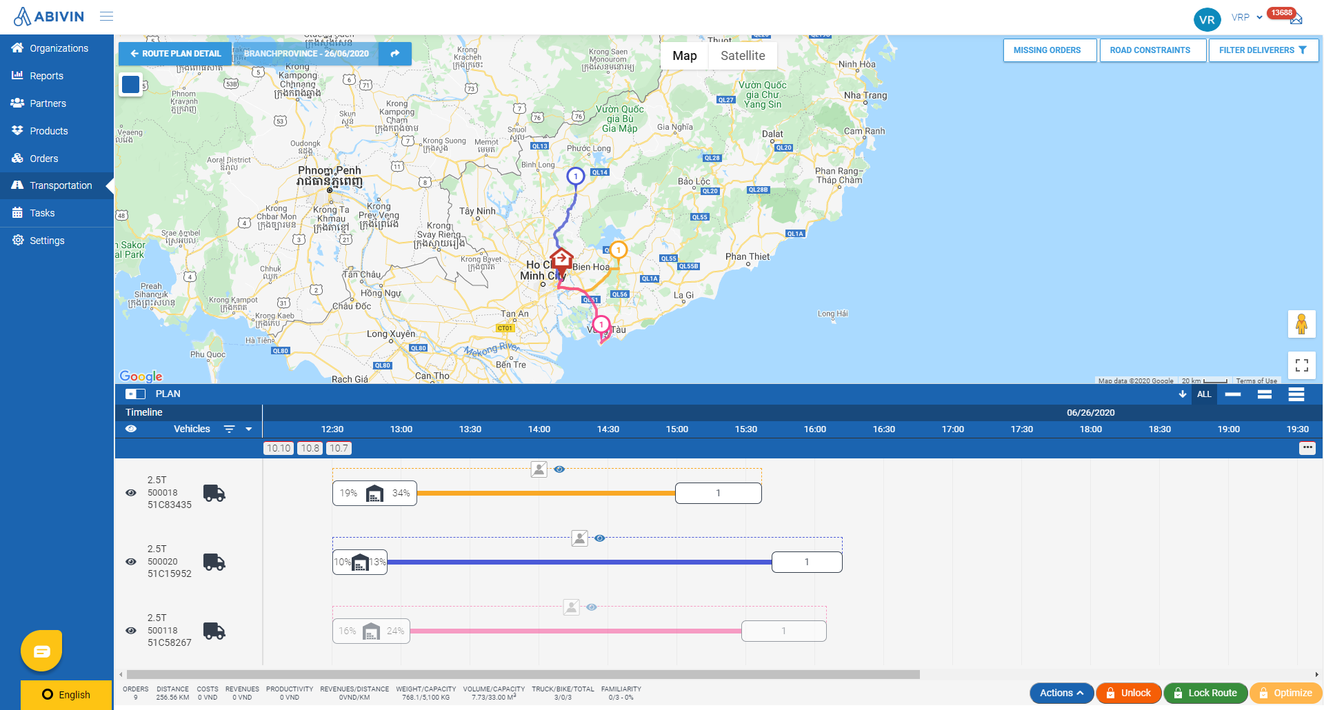The image size is (1324, 710).
Task: Open the Vehicles sort dropdown arrow
Action: (x=249, y=429)
